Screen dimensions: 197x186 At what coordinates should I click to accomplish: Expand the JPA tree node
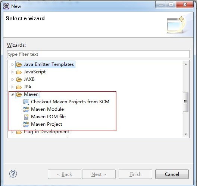pos(12,87)
